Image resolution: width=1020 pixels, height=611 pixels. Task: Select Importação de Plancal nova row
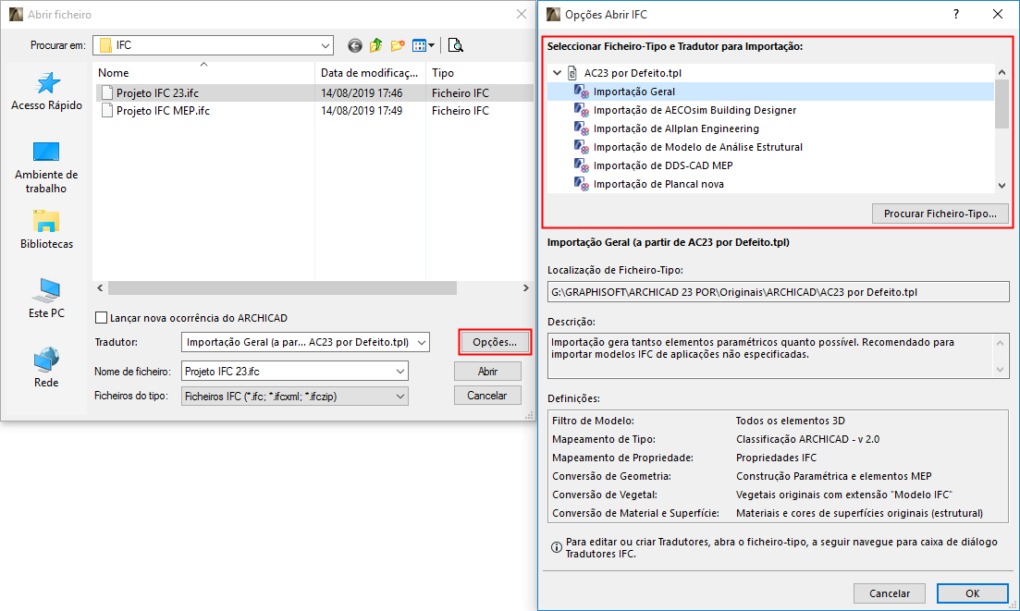[x=771, y=184]
